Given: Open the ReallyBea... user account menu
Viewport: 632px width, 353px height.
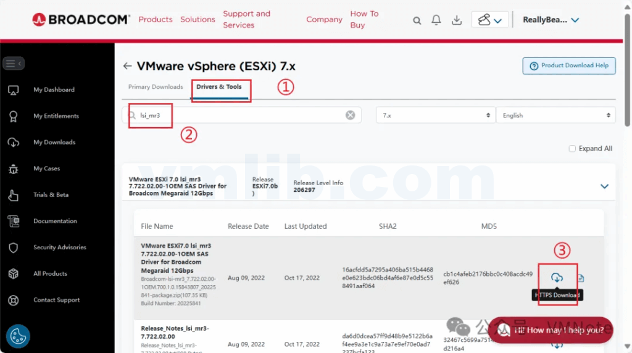Looking at the screenshot, I should 551,20.
